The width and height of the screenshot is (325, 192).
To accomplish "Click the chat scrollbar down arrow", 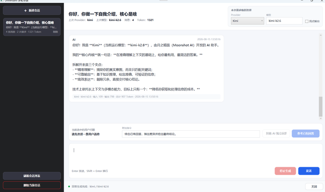I will 321,118.
